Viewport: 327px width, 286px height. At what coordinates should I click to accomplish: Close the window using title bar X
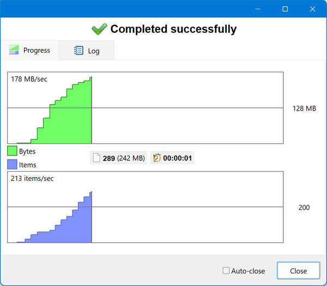(311, 9)
